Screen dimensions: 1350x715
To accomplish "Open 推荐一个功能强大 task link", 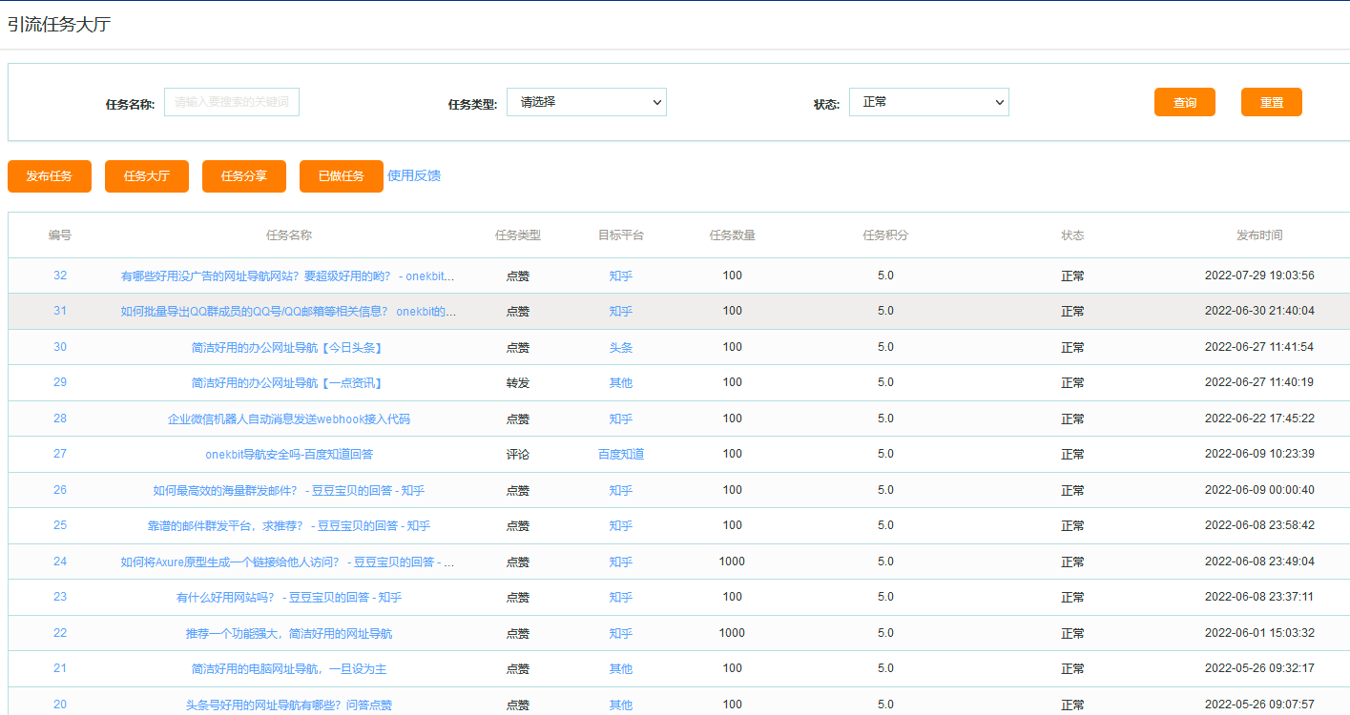I will 288,634.
